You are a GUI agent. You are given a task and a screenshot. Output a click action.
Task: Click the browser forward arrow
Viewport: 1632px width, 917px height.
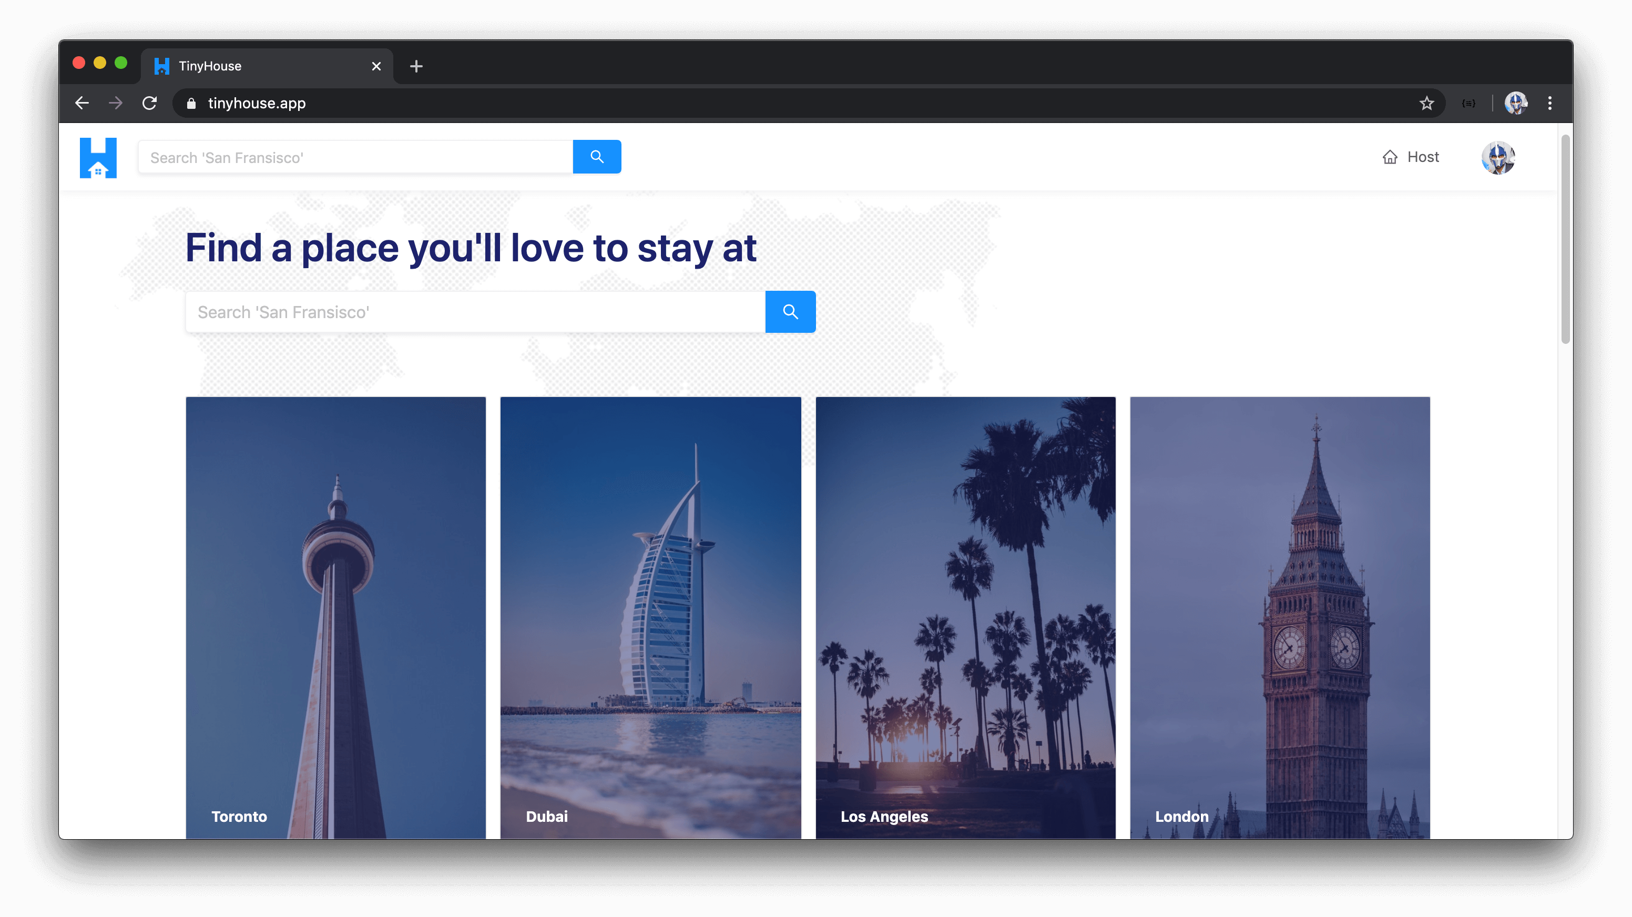[115, 103]
